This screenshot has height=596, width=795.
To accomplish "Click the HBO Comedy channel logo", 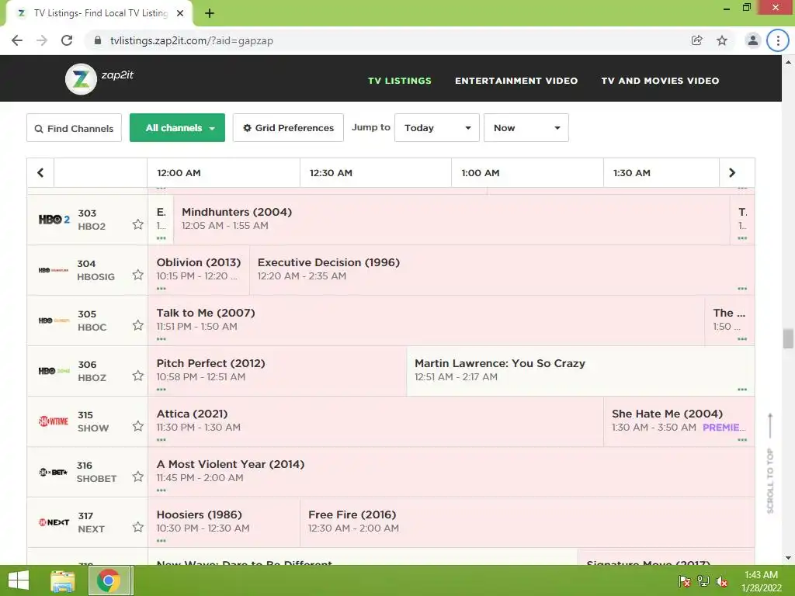I will [54, 321].
